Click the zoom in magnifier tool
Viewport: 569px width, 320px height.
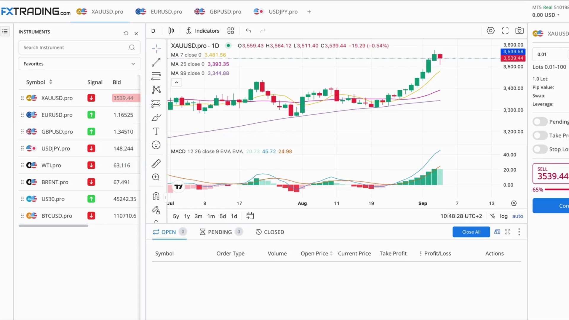156,177
